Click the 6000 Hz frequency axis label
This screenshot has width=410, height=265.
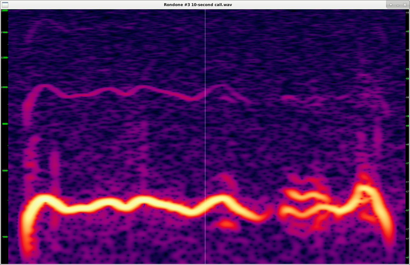5,170
